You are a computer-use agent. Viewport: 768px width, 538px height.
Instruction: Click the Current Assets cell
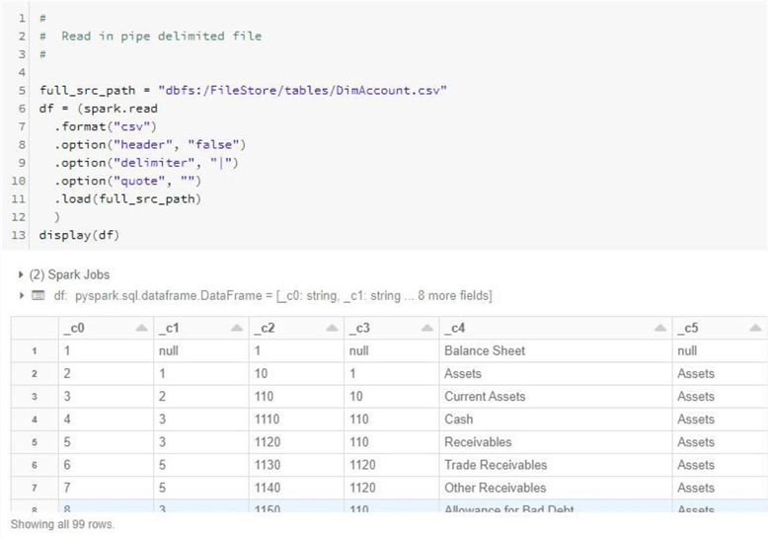click(485, 397)
